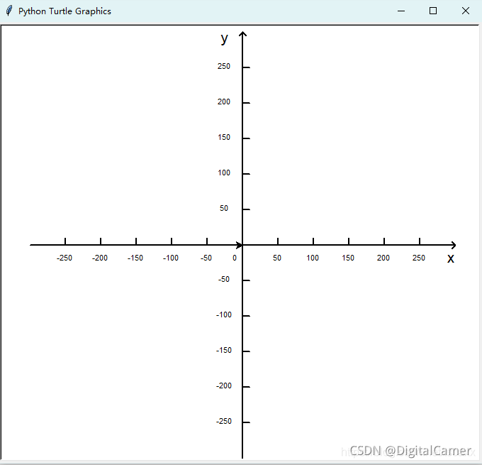
Task: Click the '250' label on the y axis
Action: pos(224,66)
